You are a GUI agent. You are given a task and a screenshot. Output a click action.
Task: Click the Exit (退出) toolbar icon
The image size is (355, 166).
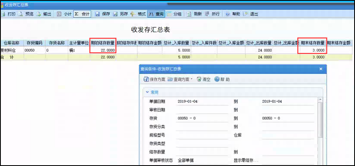tap(246, 14)
